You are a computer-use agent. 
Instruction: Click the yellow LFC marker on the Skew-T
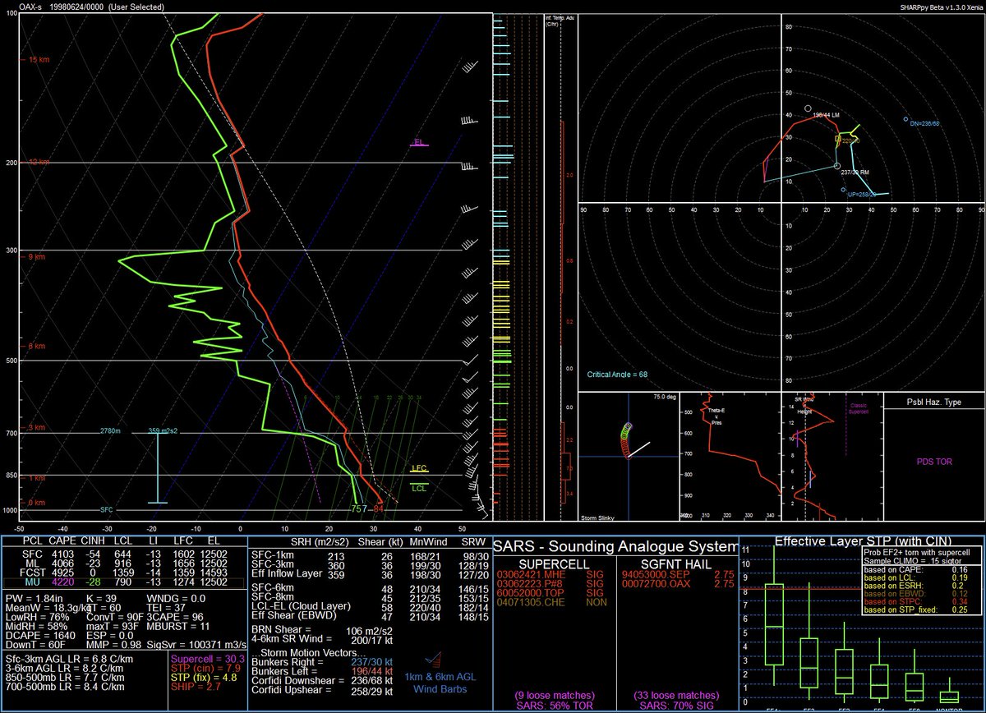click(x=419, y=468)
